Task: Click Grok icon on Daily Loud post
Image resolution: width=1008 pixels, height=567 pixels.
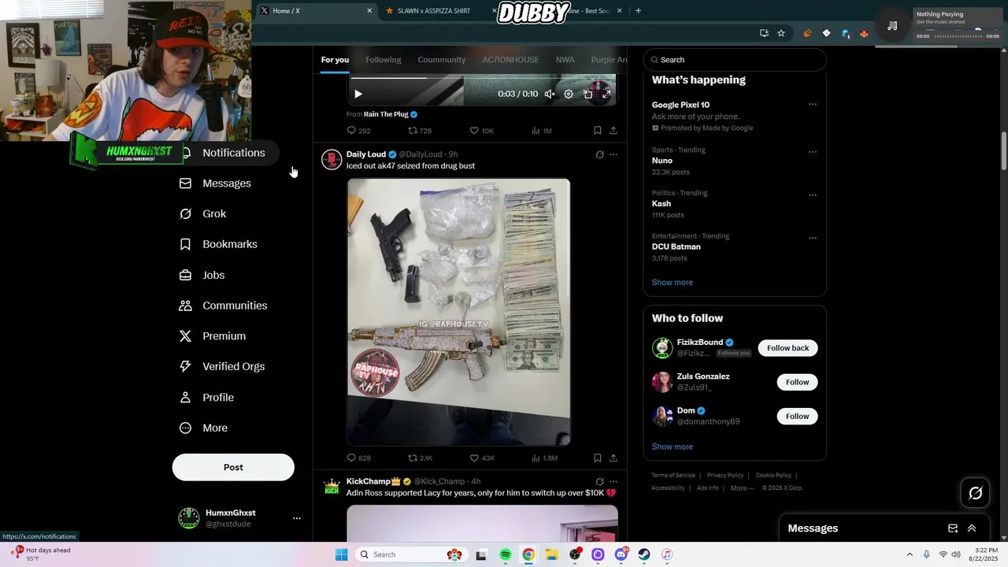Action: (599, 154)
